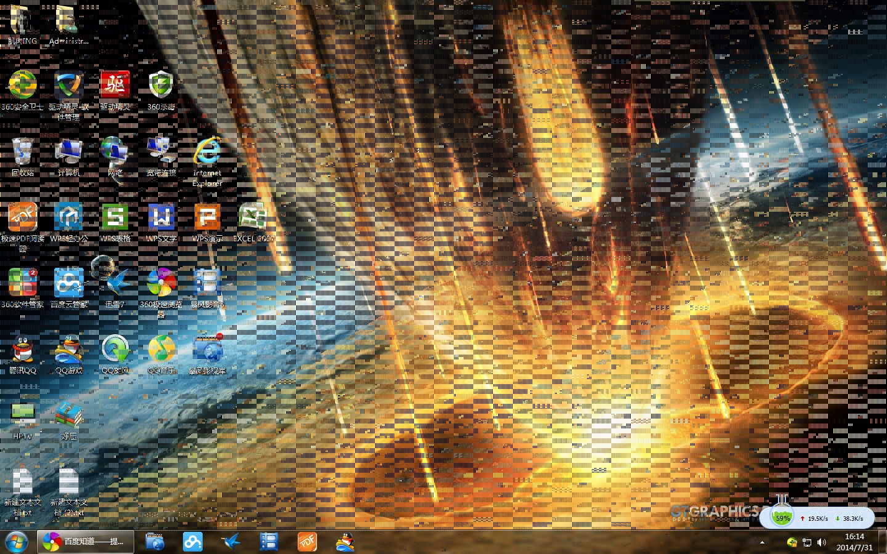Select the 迅雷7 desktop shortcut
Viewport: 887px width, 554px height.
pos(115,289)
